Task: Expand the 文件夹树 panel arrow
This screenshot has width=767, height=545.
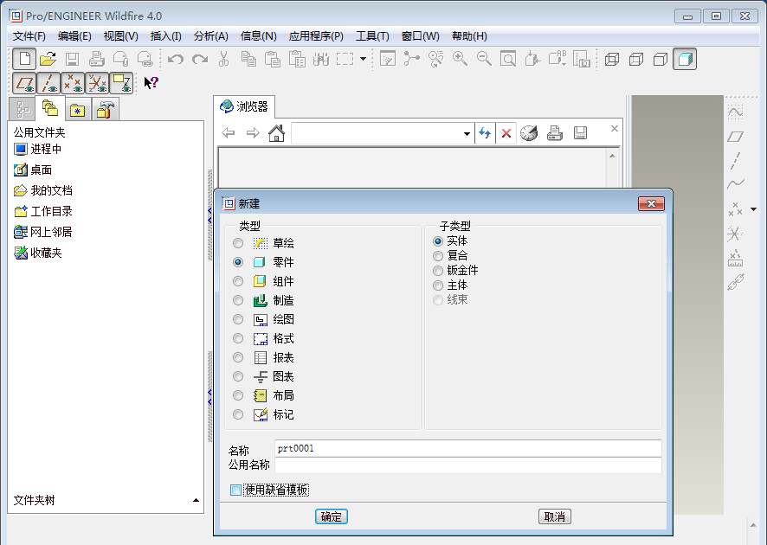Action: click(x=196, y=500)
